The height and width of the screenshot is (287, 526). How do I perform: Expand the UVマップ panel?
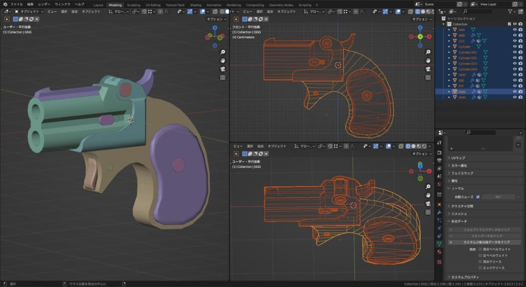point(458,158)
